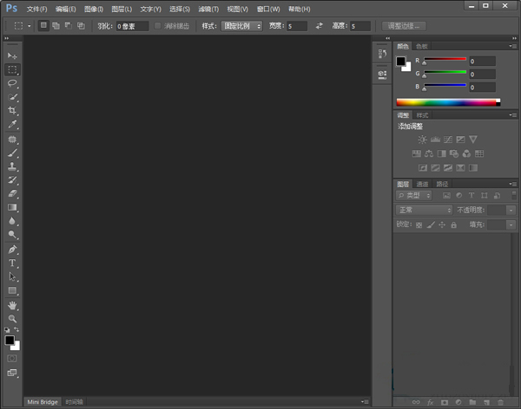
Task: Click the swap width and height arrows
Action: (x=319, y=26)
